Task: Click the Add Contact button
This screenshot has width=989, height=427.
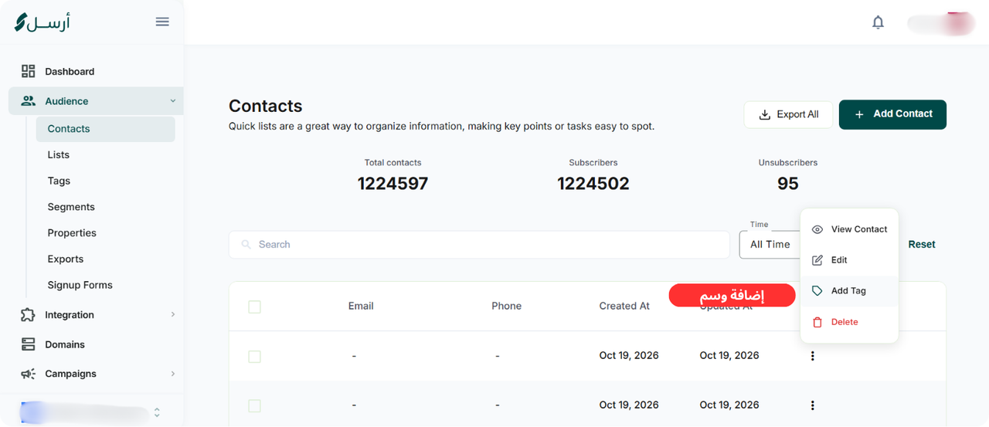Action: point(892,114)
